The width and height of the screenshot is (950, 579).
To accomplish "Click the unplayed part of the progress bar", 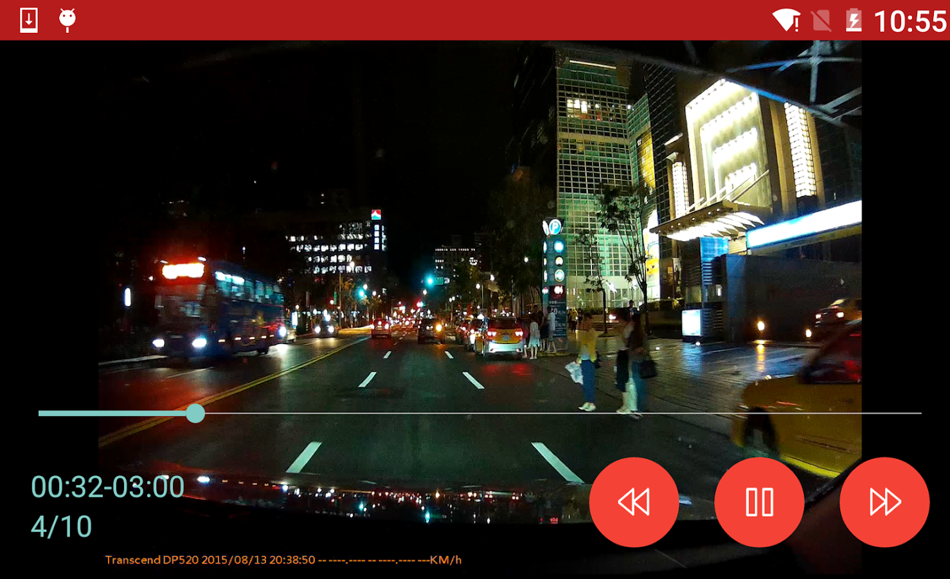I will [563, 413].
